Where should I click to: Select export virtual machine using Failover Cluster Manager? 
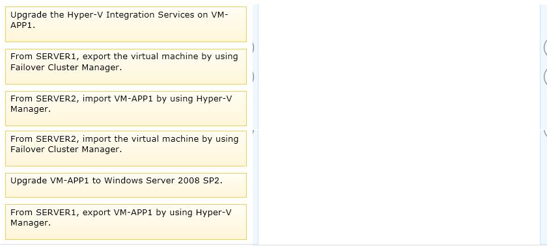pos(126,66)
